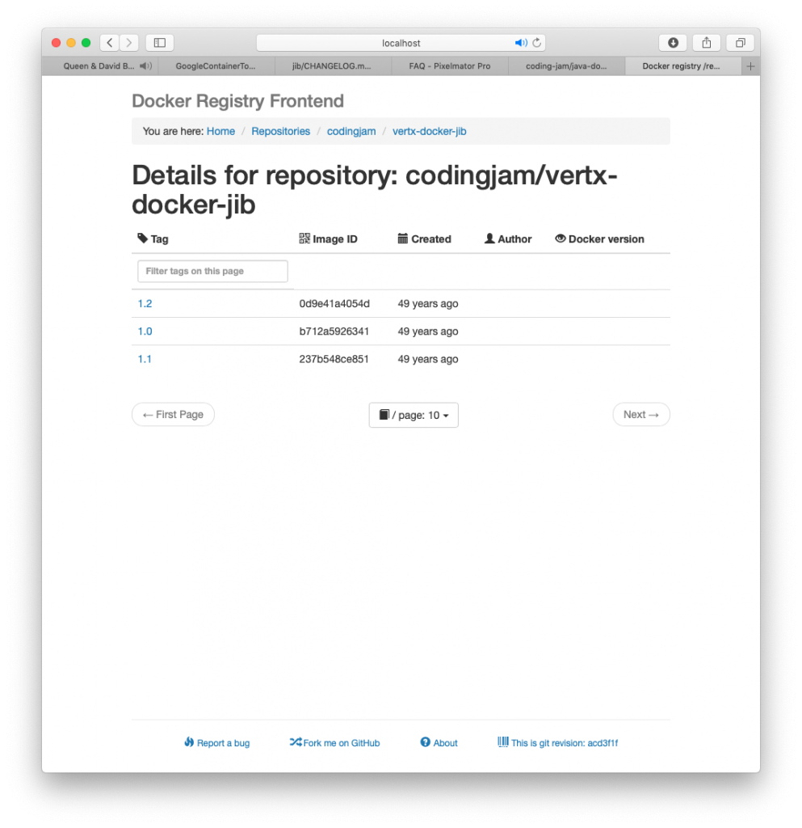Go forward with Safari forward arrow
This screenshot has height=828, width=802.
[x=129, y=43]
